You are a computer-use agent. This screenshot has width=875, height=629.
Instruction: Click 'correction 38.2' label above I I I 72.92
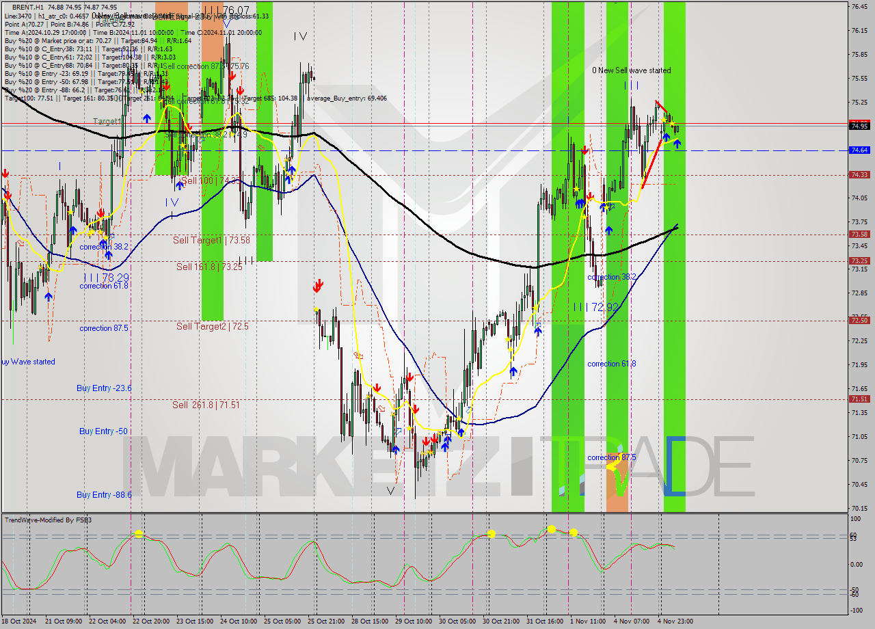[612, 277]
